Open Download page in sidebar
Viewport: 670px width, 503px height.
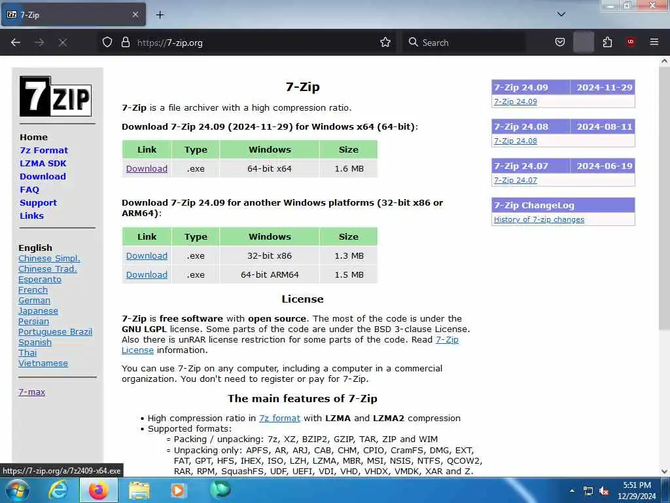click(43, 176)
